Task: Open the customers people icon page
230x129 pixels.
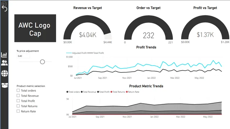Action: (x=4, y=63)
